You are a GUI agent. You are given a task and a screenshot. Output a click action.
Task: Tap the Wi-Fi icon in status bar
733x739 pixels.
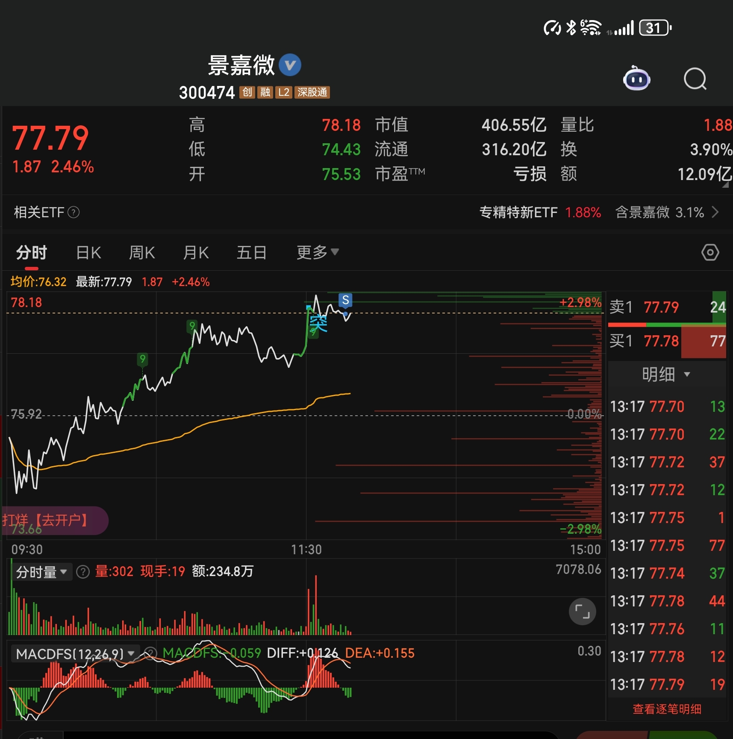point(591,27)
